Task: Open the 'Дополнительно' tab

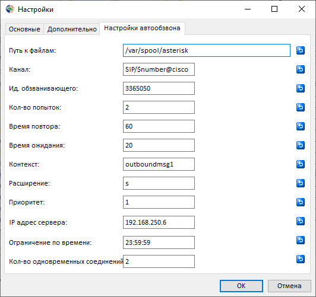Action: click(72, 29)
